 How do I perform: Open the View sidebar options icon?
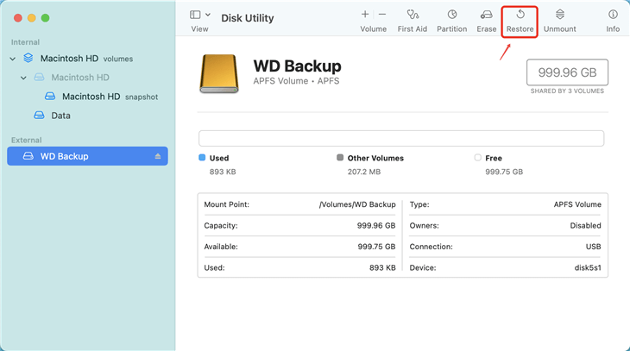point(195,15)
